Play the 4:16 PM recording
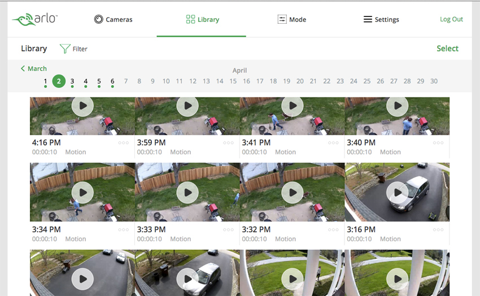The height and width of the screenshot is (296, 480). click(x=82, y=106)
